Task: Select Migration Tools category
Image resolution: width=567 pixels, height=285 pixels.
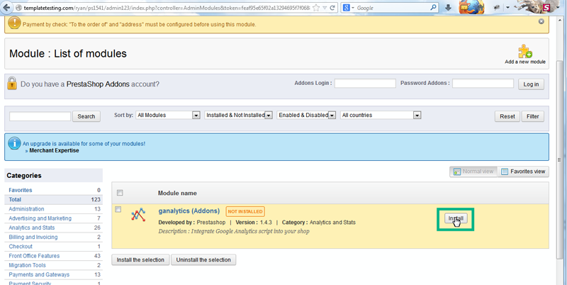Action: (x=28, y=265)
